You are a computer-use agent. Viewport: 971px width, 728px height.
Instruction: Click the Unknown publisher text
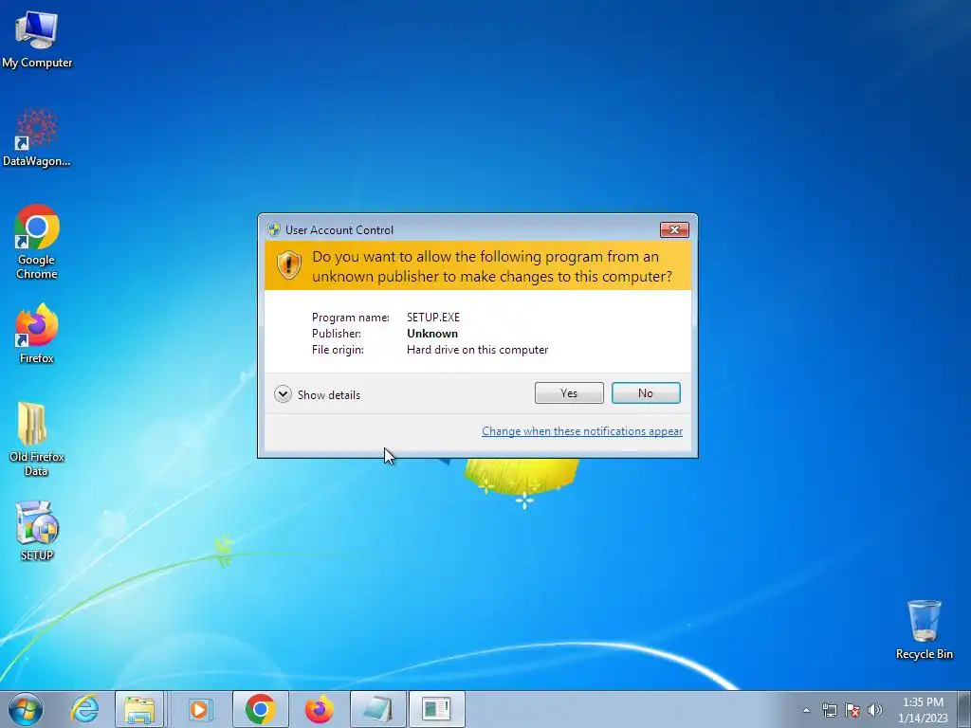click(x=432, y=333)
